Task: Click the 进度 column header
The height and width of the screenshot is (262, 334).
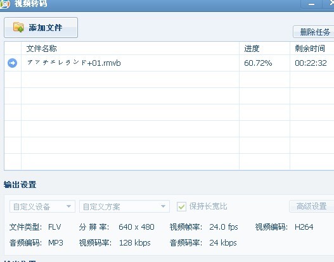Action: 252,49
